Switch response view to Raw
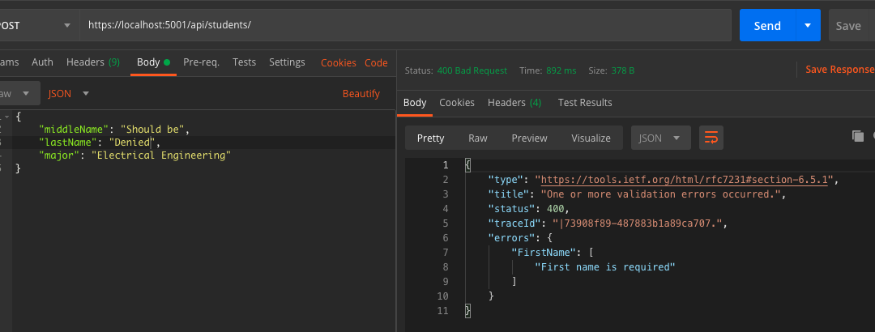The width and height of the screenshot is (875, 332). point(478,138)
